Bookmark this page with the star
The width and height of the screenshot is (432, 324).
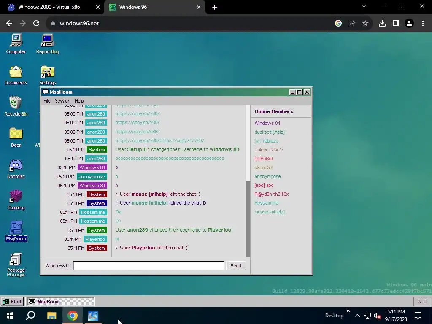(365, 24)
